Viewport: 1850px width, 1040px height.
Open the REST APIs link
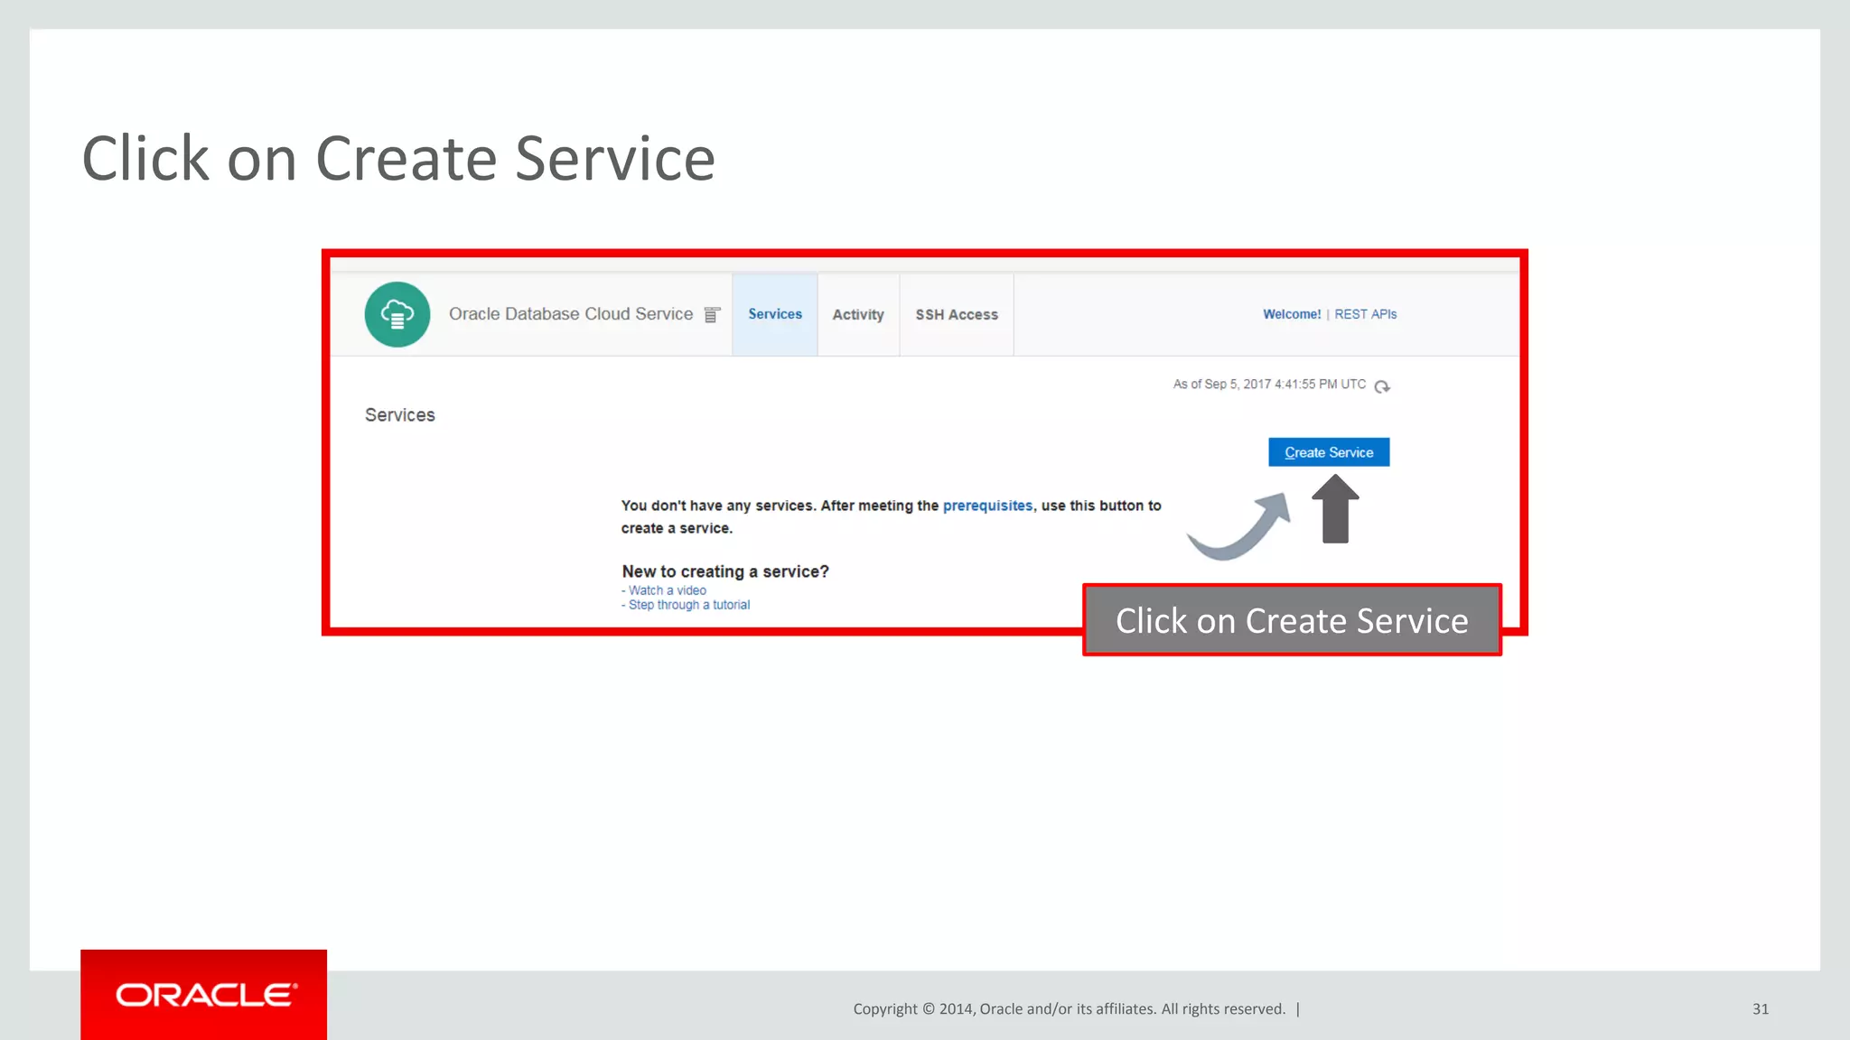click(x=1366, y=314)
